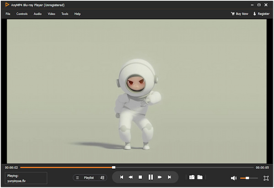Screen dimensions: 274x188
Task: Click the astronaut video display area
Action: [x=137, y=91]
